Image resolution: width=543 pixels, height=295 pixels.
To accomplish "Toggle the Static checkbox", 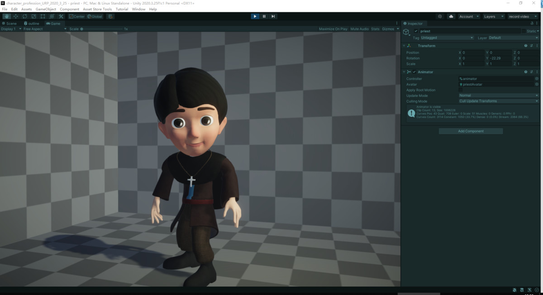I will pos(524,31).
